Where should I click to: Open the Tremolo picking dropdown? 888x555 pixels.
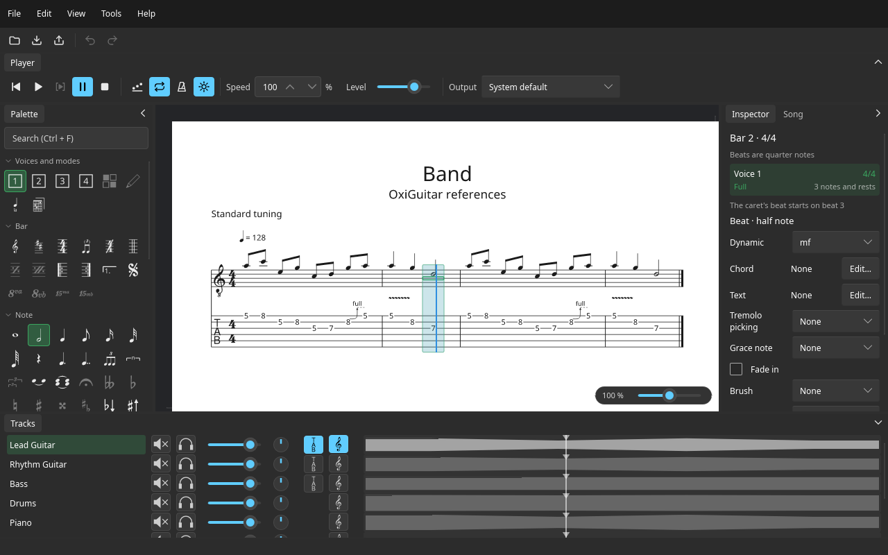click(836, 321)
